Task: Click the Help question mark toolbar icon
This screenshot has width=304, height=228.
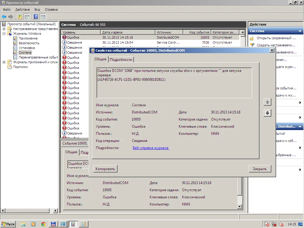Action: pyautogui.click(x=36, y=17)
